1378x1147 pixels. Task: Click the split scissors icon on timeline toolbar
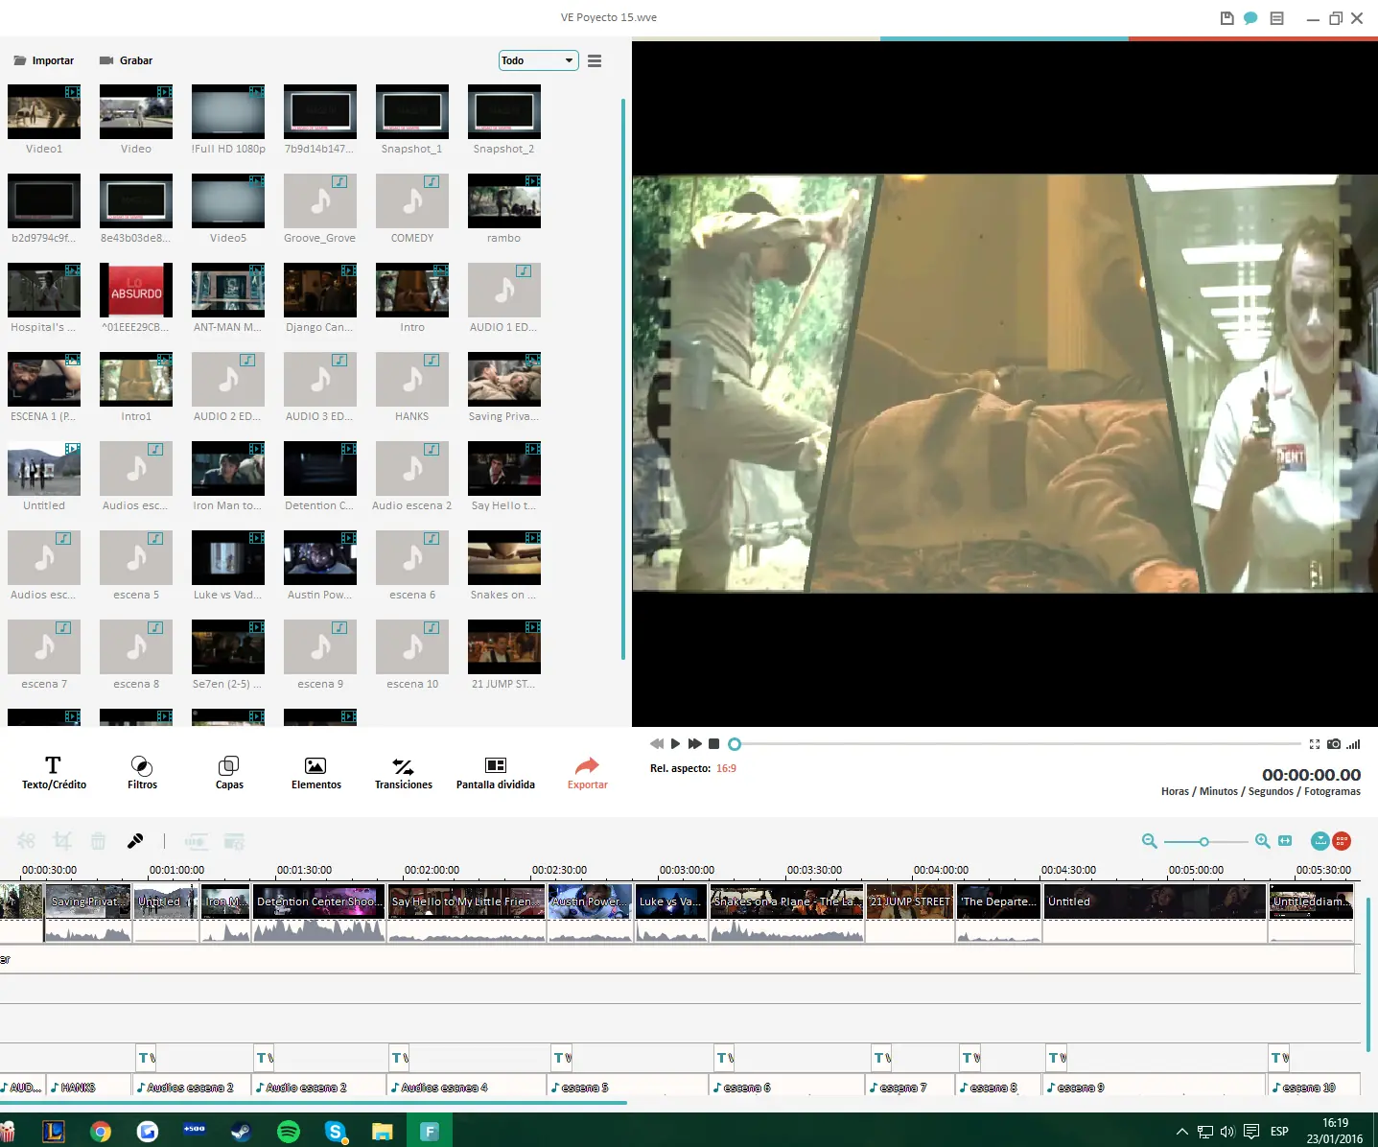(26, 841)
